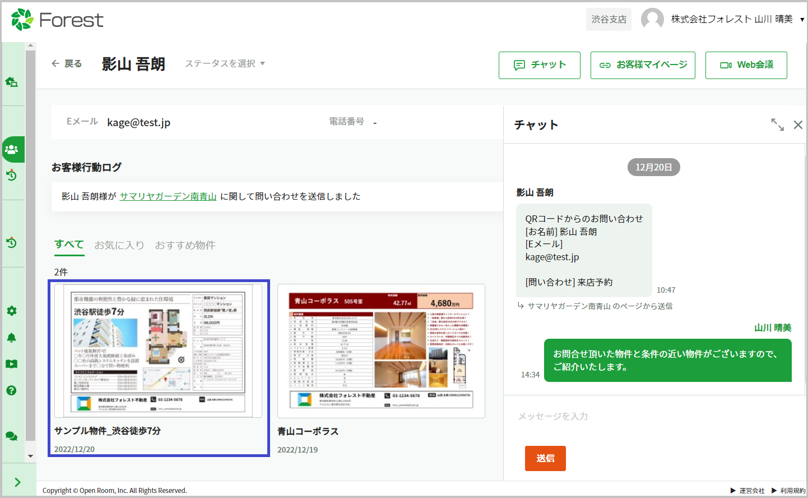The height and width of the screenshot is (498, 808).
Task: Open the lower history clock icon in sidebar
Action: point(11,243)
